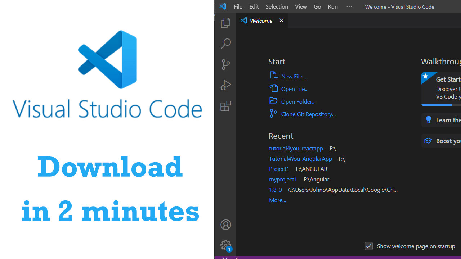Click the star badge on Get Started card

click(x=426, y=76)
